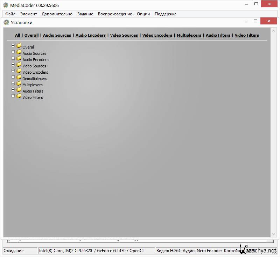This screenshot has height=257, width=280.
Task: Click the Video Encoders link in top bar
Action: pos(157,35)
